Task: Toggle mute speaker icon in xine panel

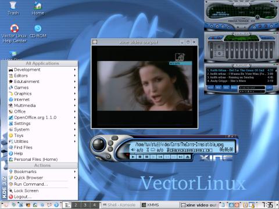Action: [133, 150]
